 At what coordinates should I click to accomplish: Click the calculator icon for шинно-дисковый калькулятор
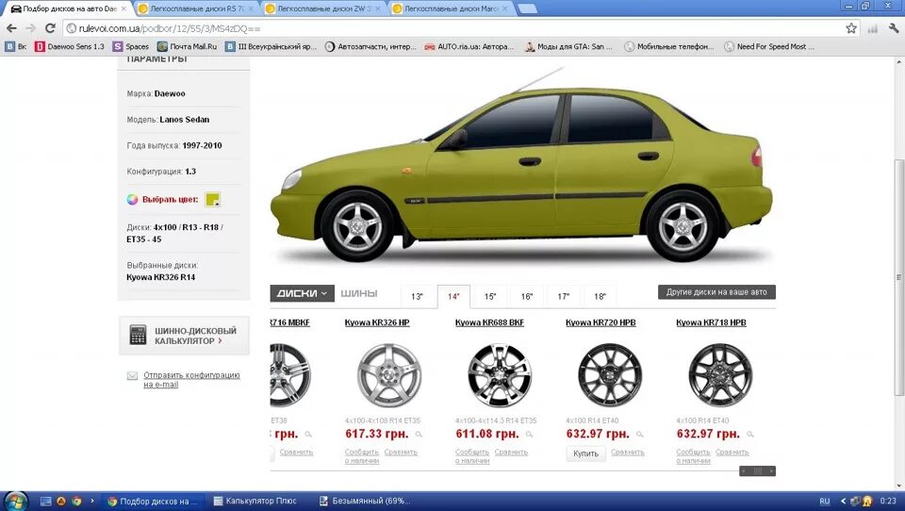(138, 335)
